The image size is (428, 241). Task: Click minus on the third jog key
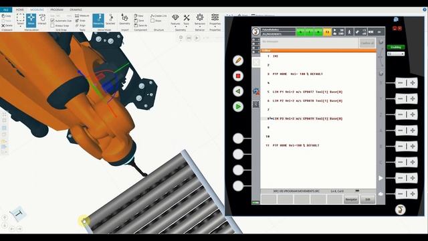[x=401, y=114]
